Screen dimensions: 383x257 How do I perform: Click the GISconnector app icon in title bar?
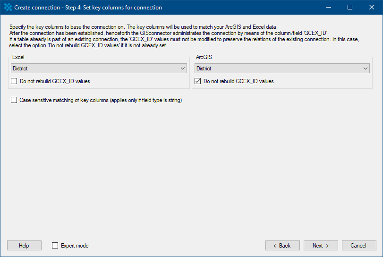pos(8,8)
